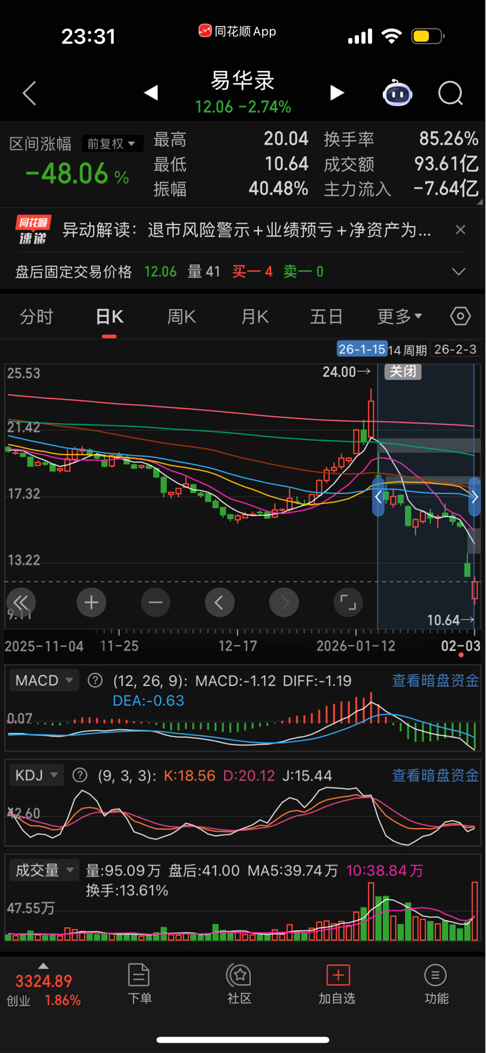The width and height of the screenshot is (486, 1053).
Task: Click the 区间涨幅 -48.06% value
Action: (x=77, y=173)
